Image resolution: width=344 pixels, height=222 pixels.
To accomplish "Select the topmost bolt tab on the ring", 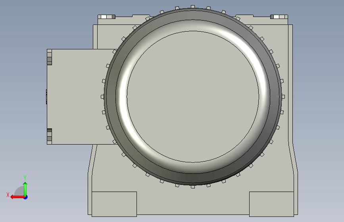I will [192, 7].
